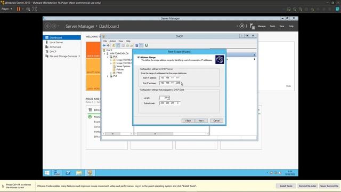Open Server Manager View menu

click(x=282, y=26)
